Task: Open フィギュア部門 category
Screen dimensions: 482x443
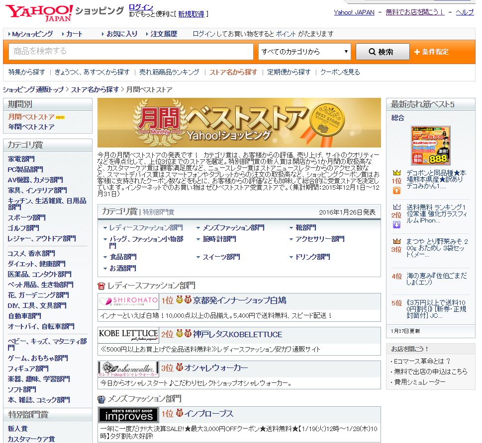Action: [x=28, y=369]
